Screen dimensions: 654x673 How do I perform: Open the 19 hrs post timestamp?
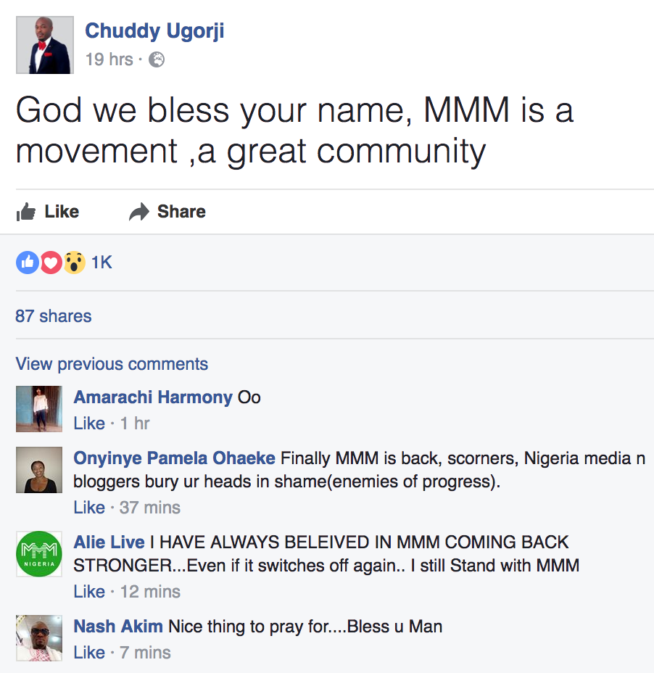coord(109,59)
